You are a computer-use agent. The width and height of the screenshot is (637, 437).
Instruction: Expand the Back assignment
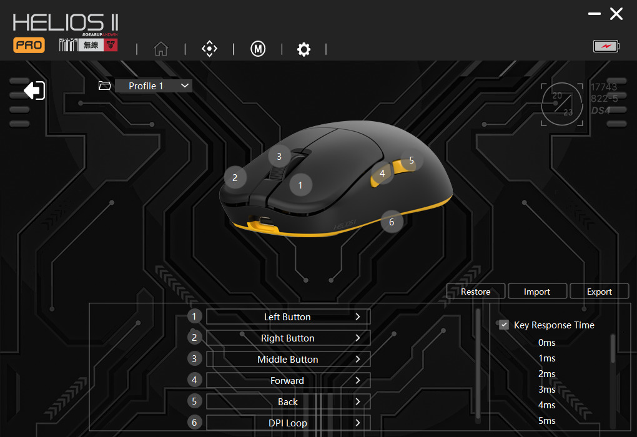point(288,401)
